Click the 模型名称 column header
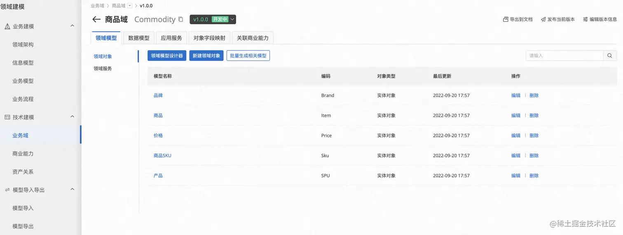Image resolution: width=623 pixels, height=235 pixels. (x=163, y=76)
